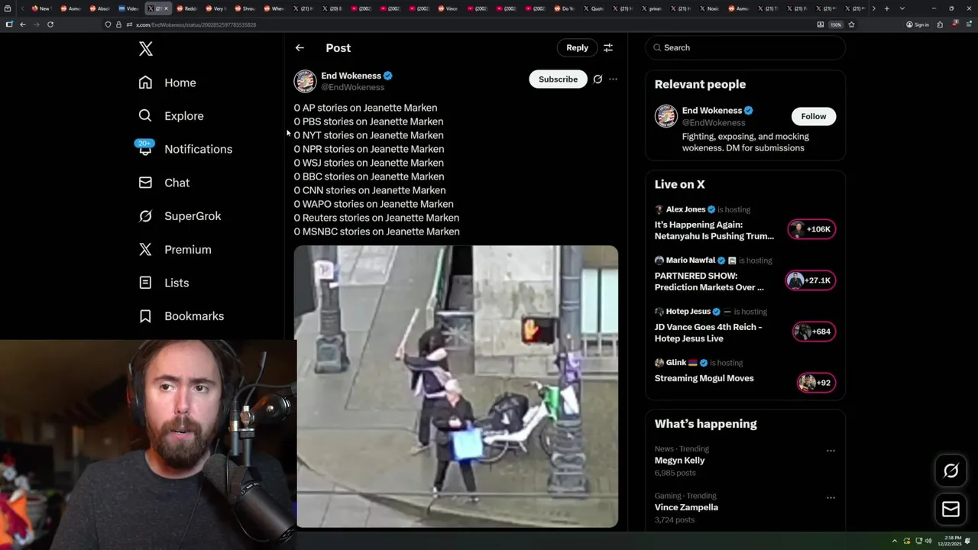978x550 pixels.
Task: Click the browser Forward arrow
Action: [36, 24]
